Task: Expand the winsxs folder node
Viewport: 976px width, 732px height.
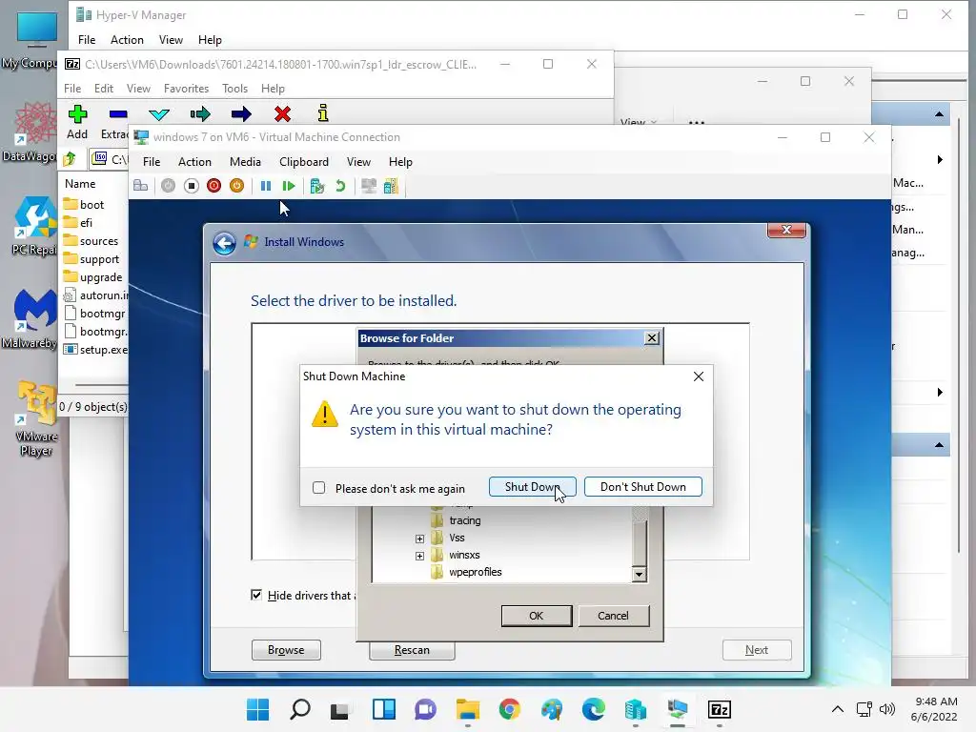Action: 419,556
